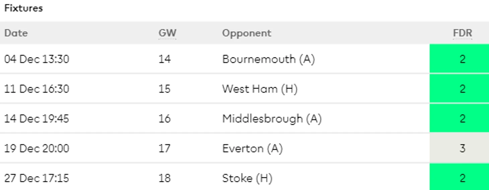
Task: Click the Opponent column header
Action: point(247,33)
